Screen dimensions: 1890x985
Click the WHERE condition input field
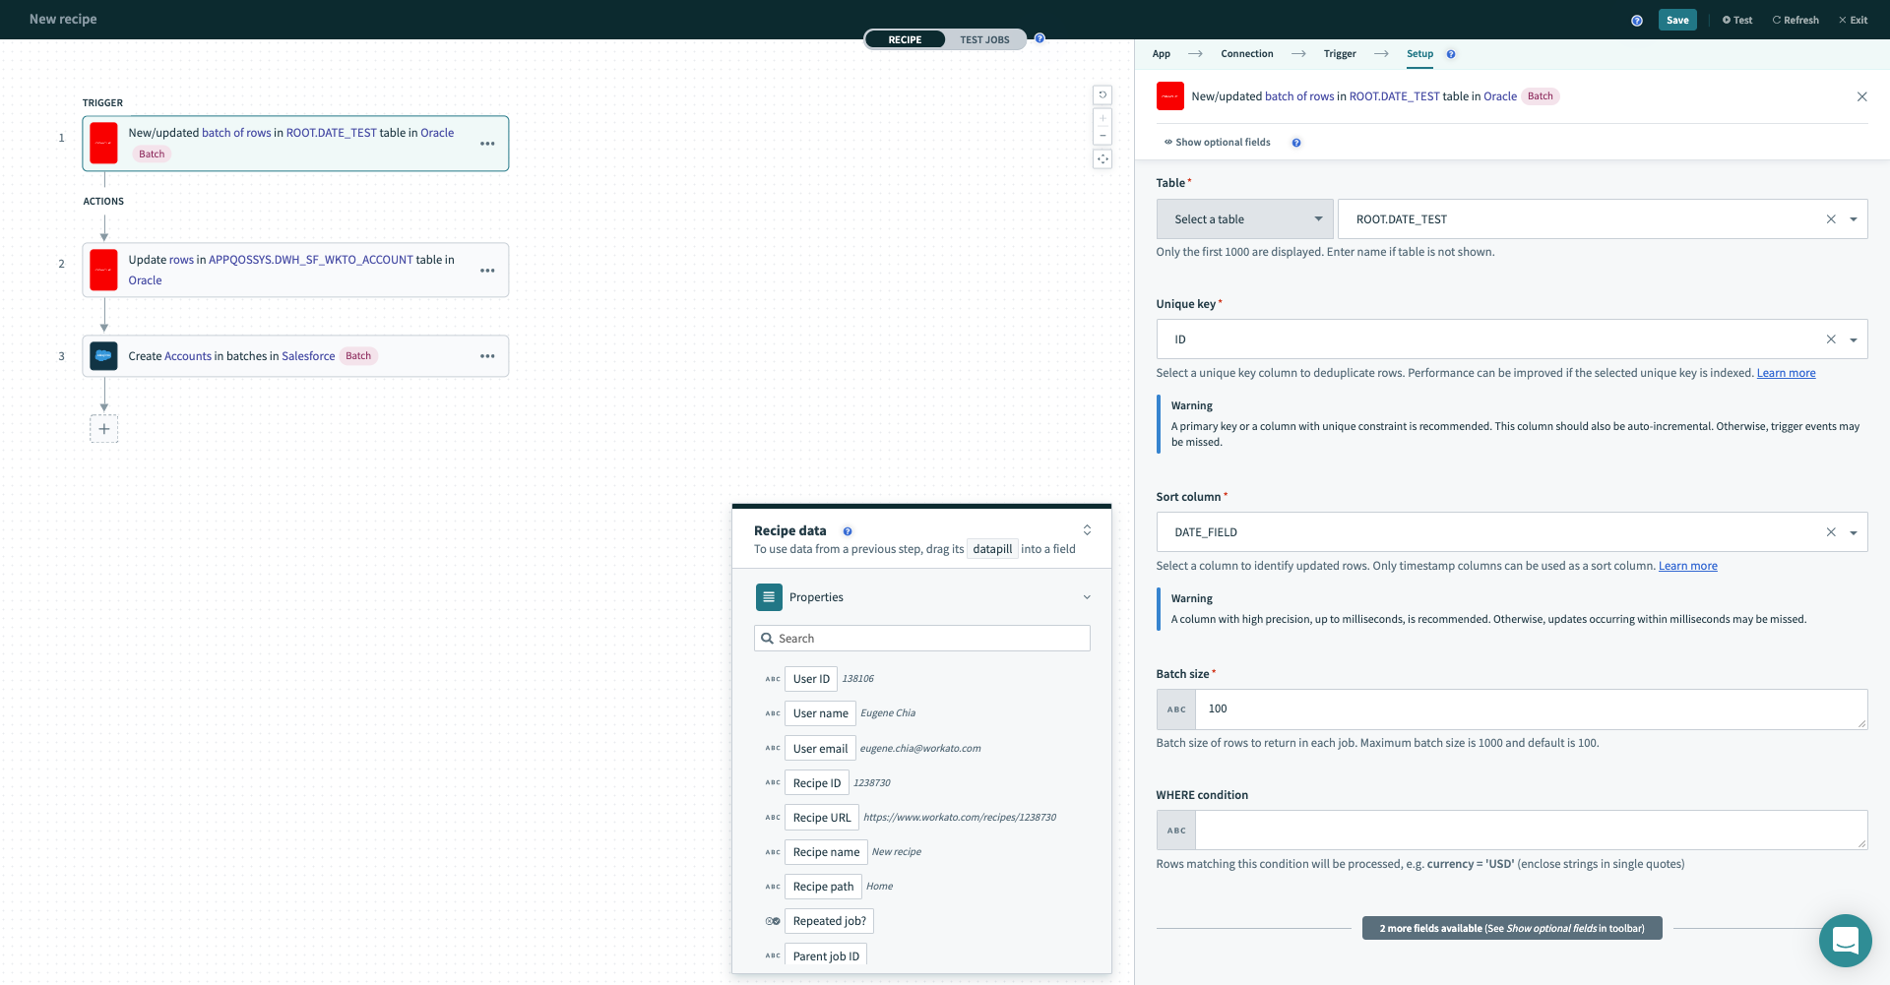tap(1530, 831)
